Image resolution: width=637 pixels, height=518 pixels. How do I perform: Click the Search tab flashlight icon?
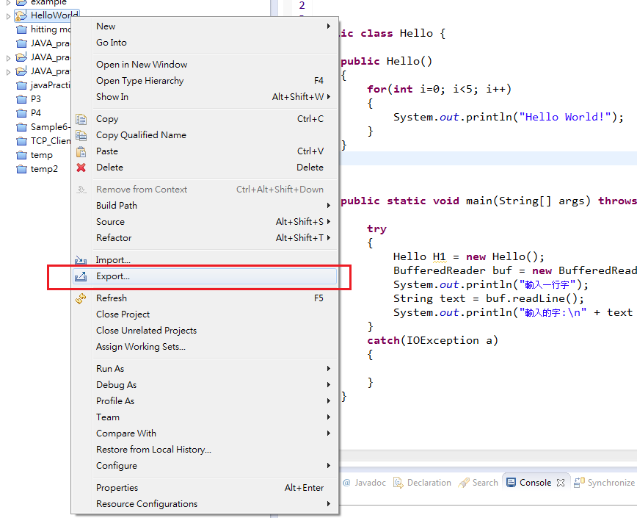click(464, 483)
